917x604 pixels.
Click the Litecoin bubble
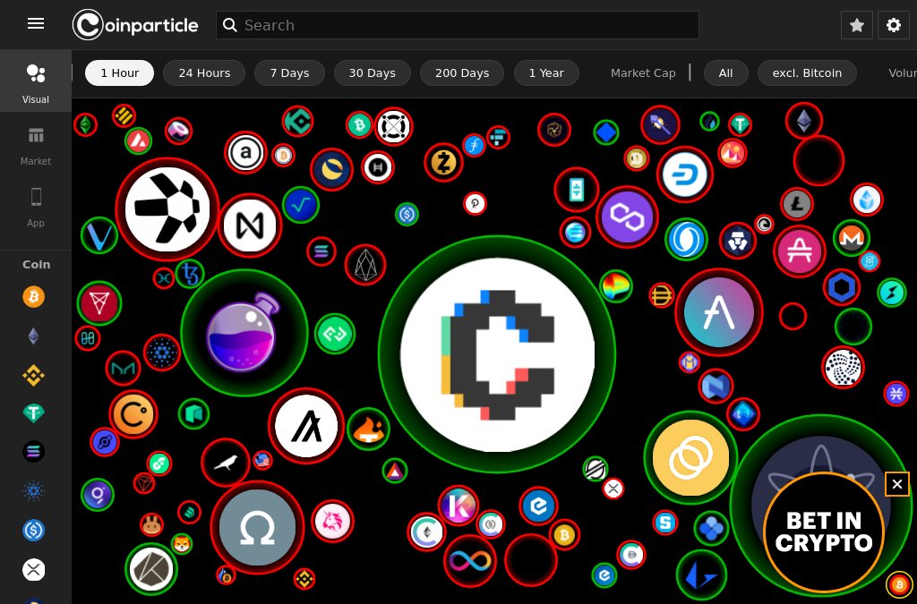click(x=796, y=204)
